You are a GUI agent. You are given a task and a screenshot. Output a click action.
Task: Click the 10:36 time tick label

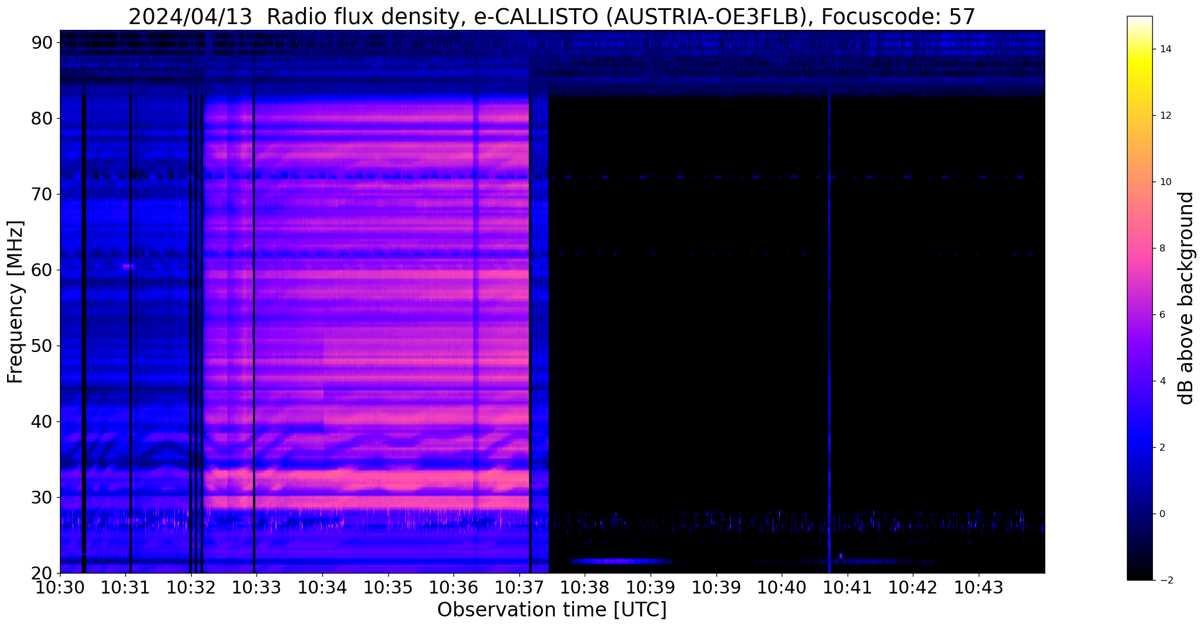[453, 588]
